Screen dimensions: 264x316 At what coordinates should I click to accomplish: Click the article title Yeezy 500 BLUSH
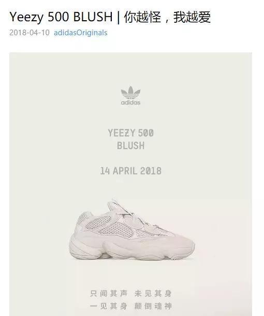61,17
